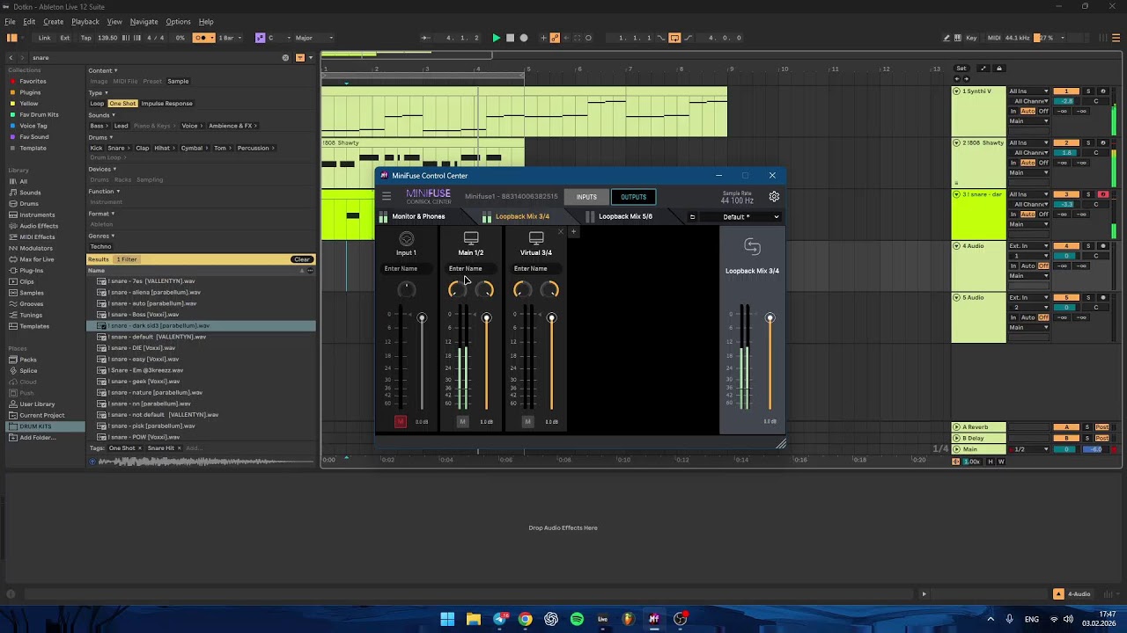Open the MiniFuse hamburger menu
Screen dimensions: 1127x633
387,197
